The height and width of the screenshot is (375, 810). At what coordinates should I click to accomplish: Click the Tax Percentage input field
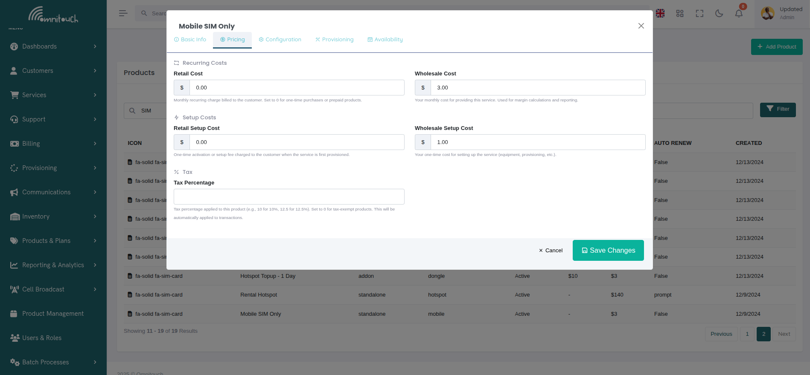point(289,197)
